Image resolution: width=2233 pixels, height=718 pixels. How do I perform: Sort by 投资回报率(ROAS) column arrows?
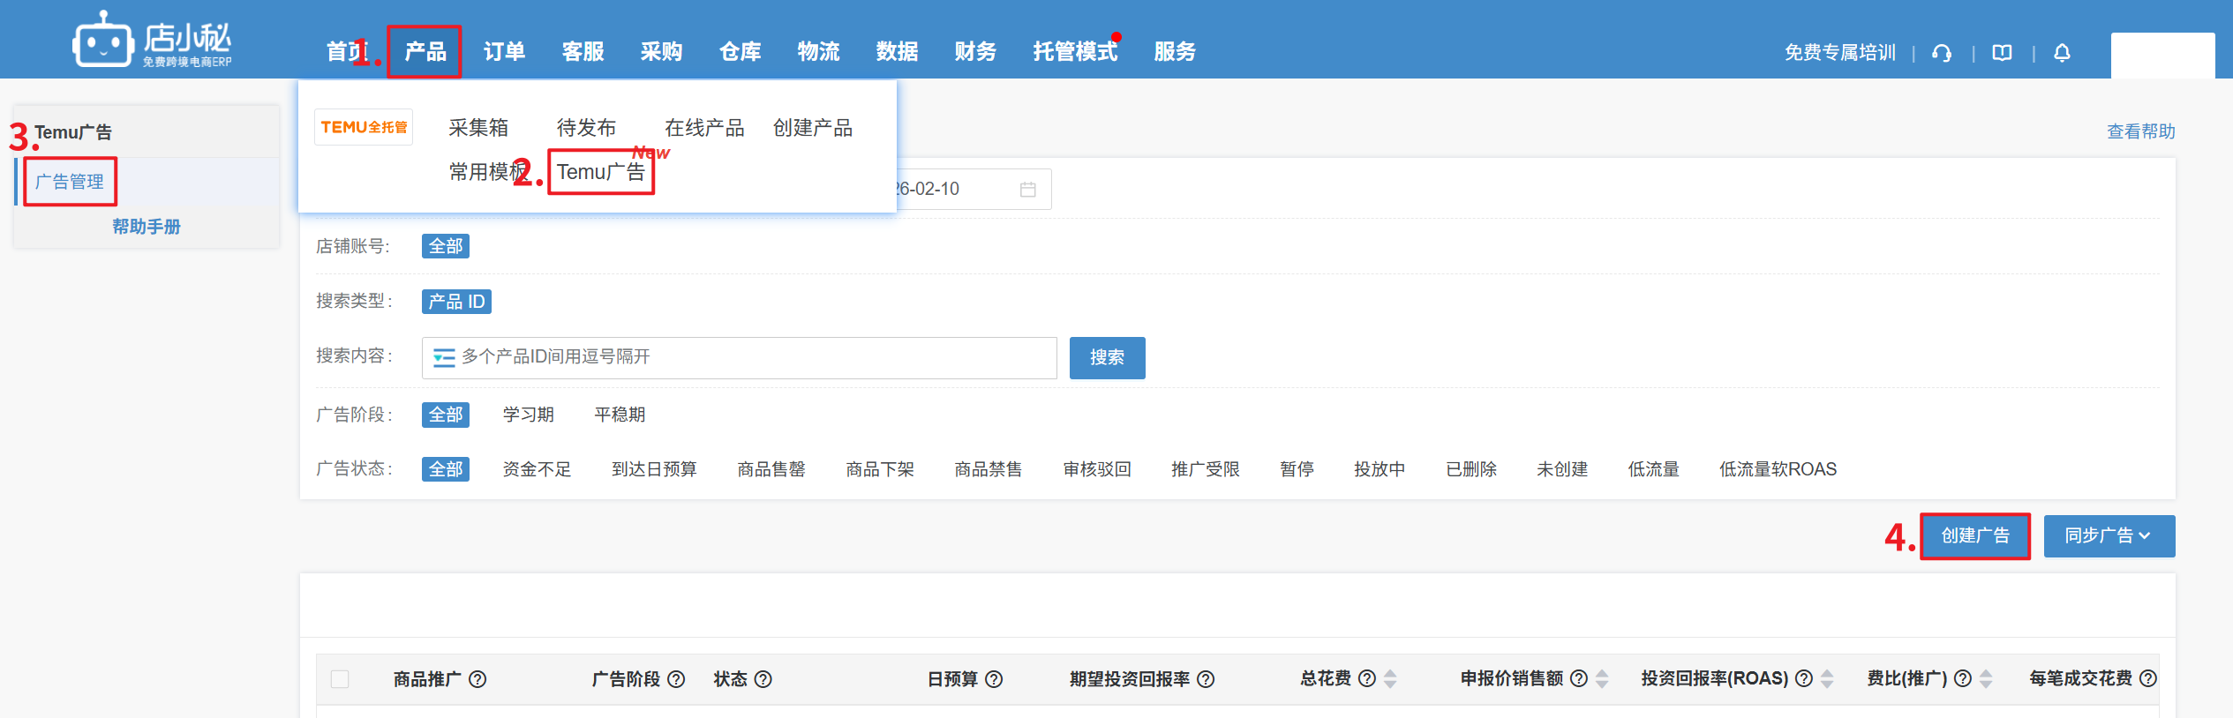coord(1827,679)
